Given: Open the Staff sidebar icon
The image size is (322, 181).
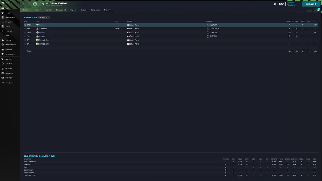Looking at the screenshot, I should 3,35.
